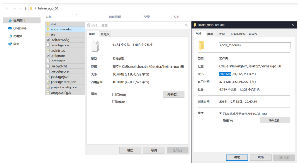Close the dist properties dialog

point(186,25)
